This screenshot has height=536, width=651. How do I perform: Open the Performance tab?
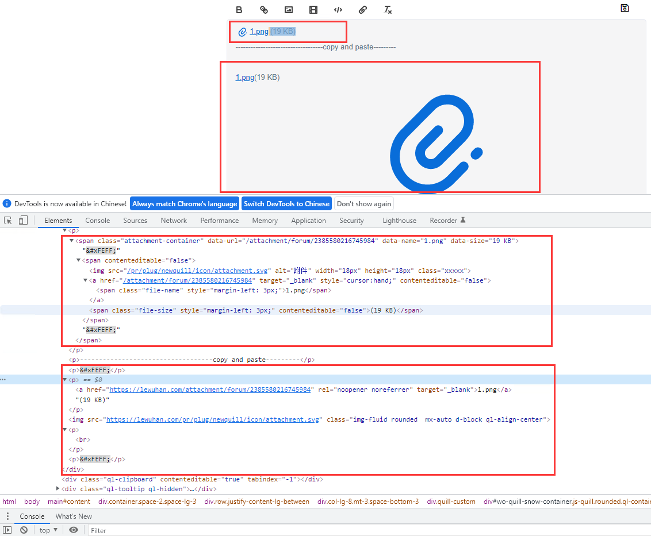tap(219, 221)
